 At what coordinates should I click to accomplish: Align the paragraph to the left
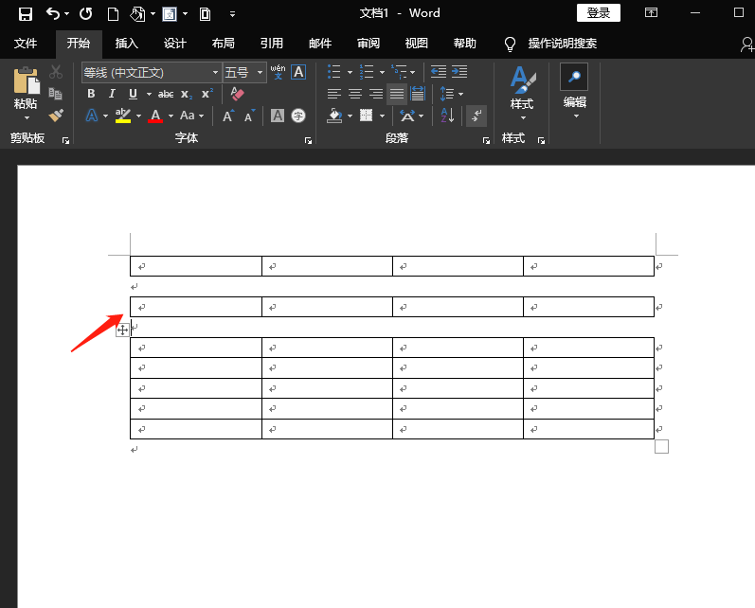(x=334, y=94)
